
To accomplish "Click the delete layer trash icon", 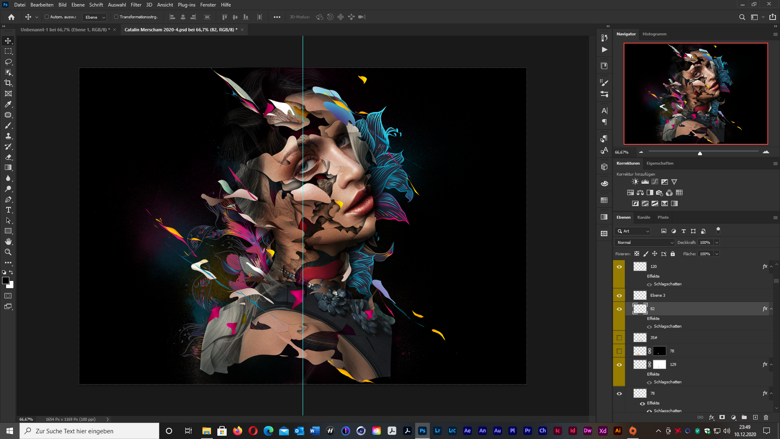I will tap(766, 417).
